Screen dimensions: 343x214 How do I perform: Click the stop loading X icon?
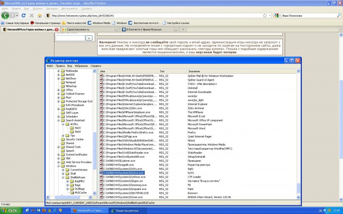click(32, 16)
